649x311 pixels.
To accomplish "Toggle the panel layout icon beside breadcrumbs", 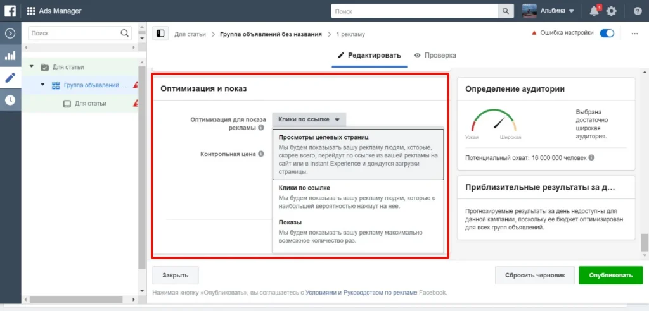I will 160,34.
